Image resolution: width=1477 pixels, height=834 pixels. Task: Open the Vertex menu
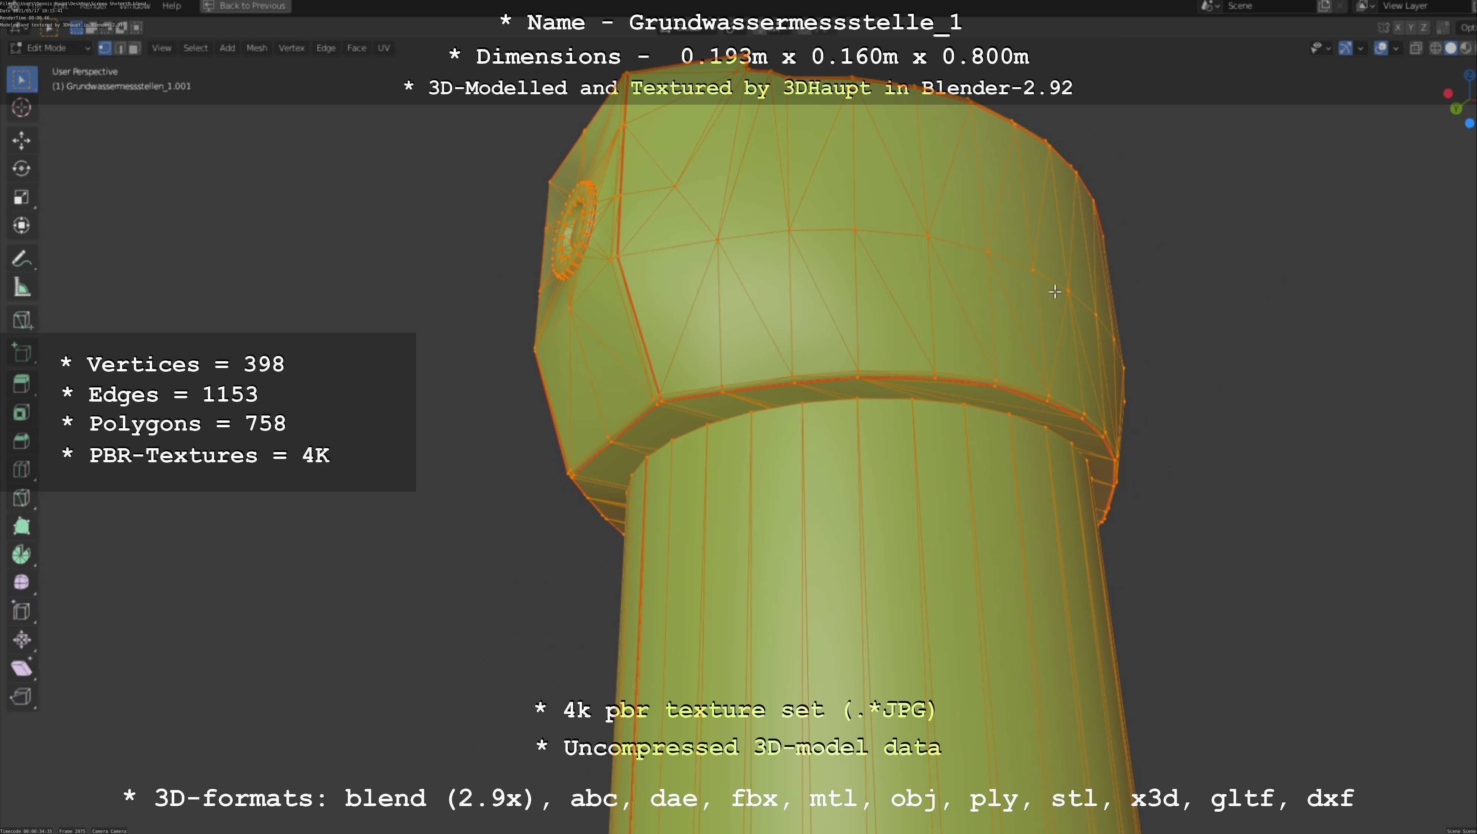click(x=291, y=48)
